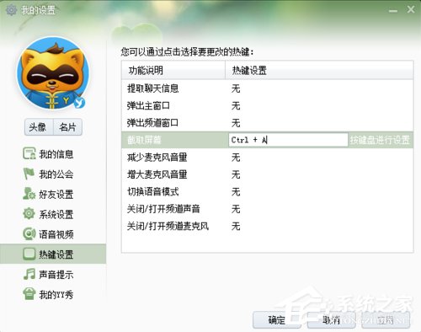
Task: Select the 弹出主窗口 hotkey row
Action: 267,105
